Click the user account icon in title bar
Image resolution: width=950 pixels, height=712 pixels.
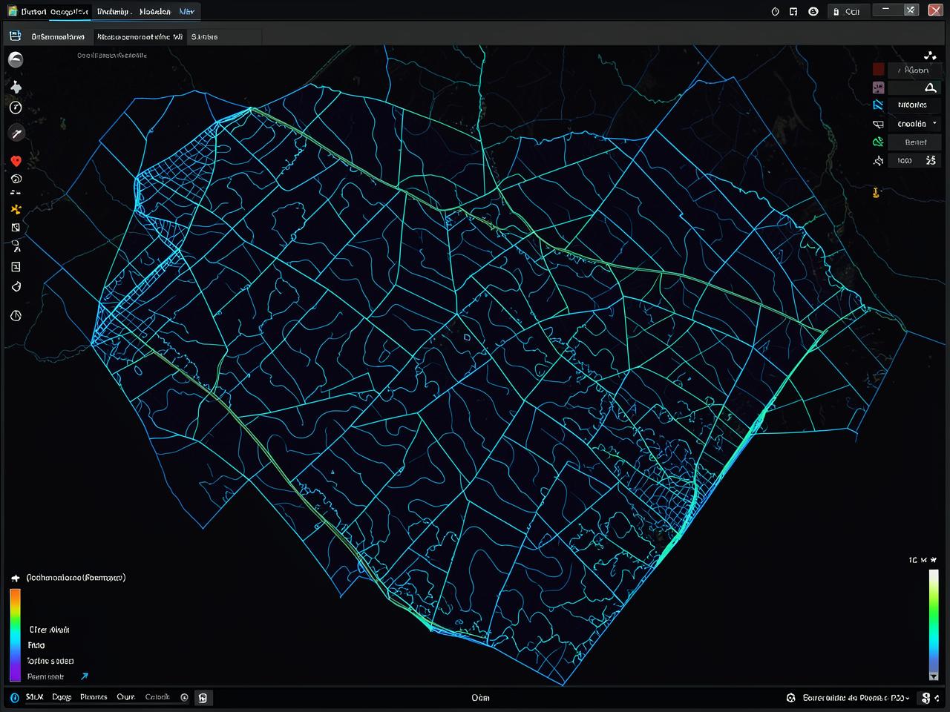click(813, 11)
